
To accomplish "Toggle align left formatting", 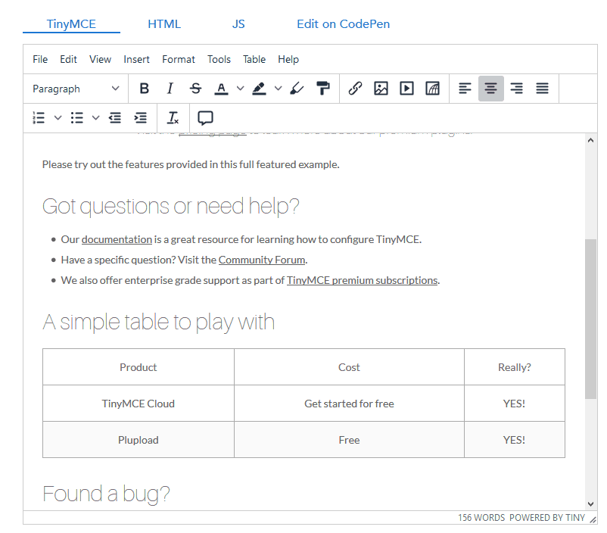I will pyautogui.click(x=465, y=89).
